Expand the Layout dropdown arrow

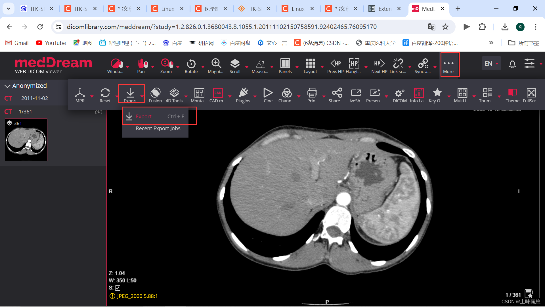point(322,67)
